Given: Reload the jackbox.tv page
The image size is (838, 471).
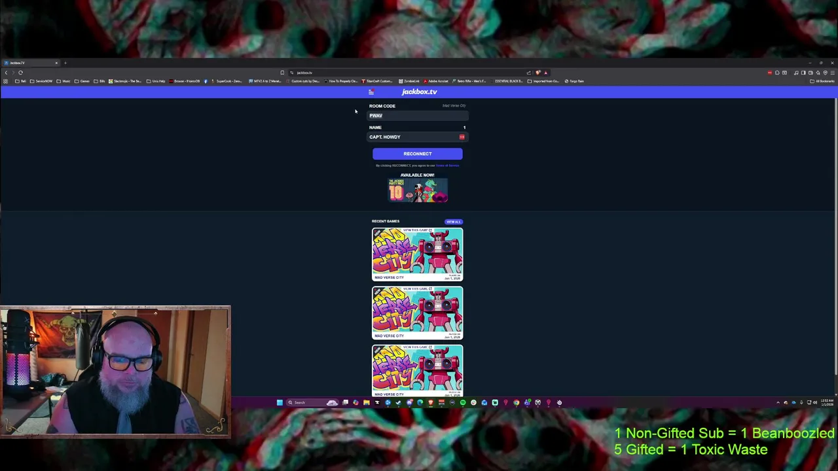Looking at the screenshot, I should pos(20,73).
